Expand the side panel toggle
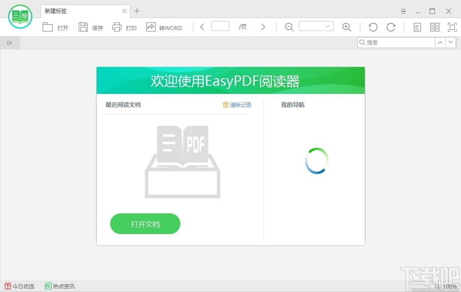The width and height of the screenshot is (461, 292). point(10,43)
